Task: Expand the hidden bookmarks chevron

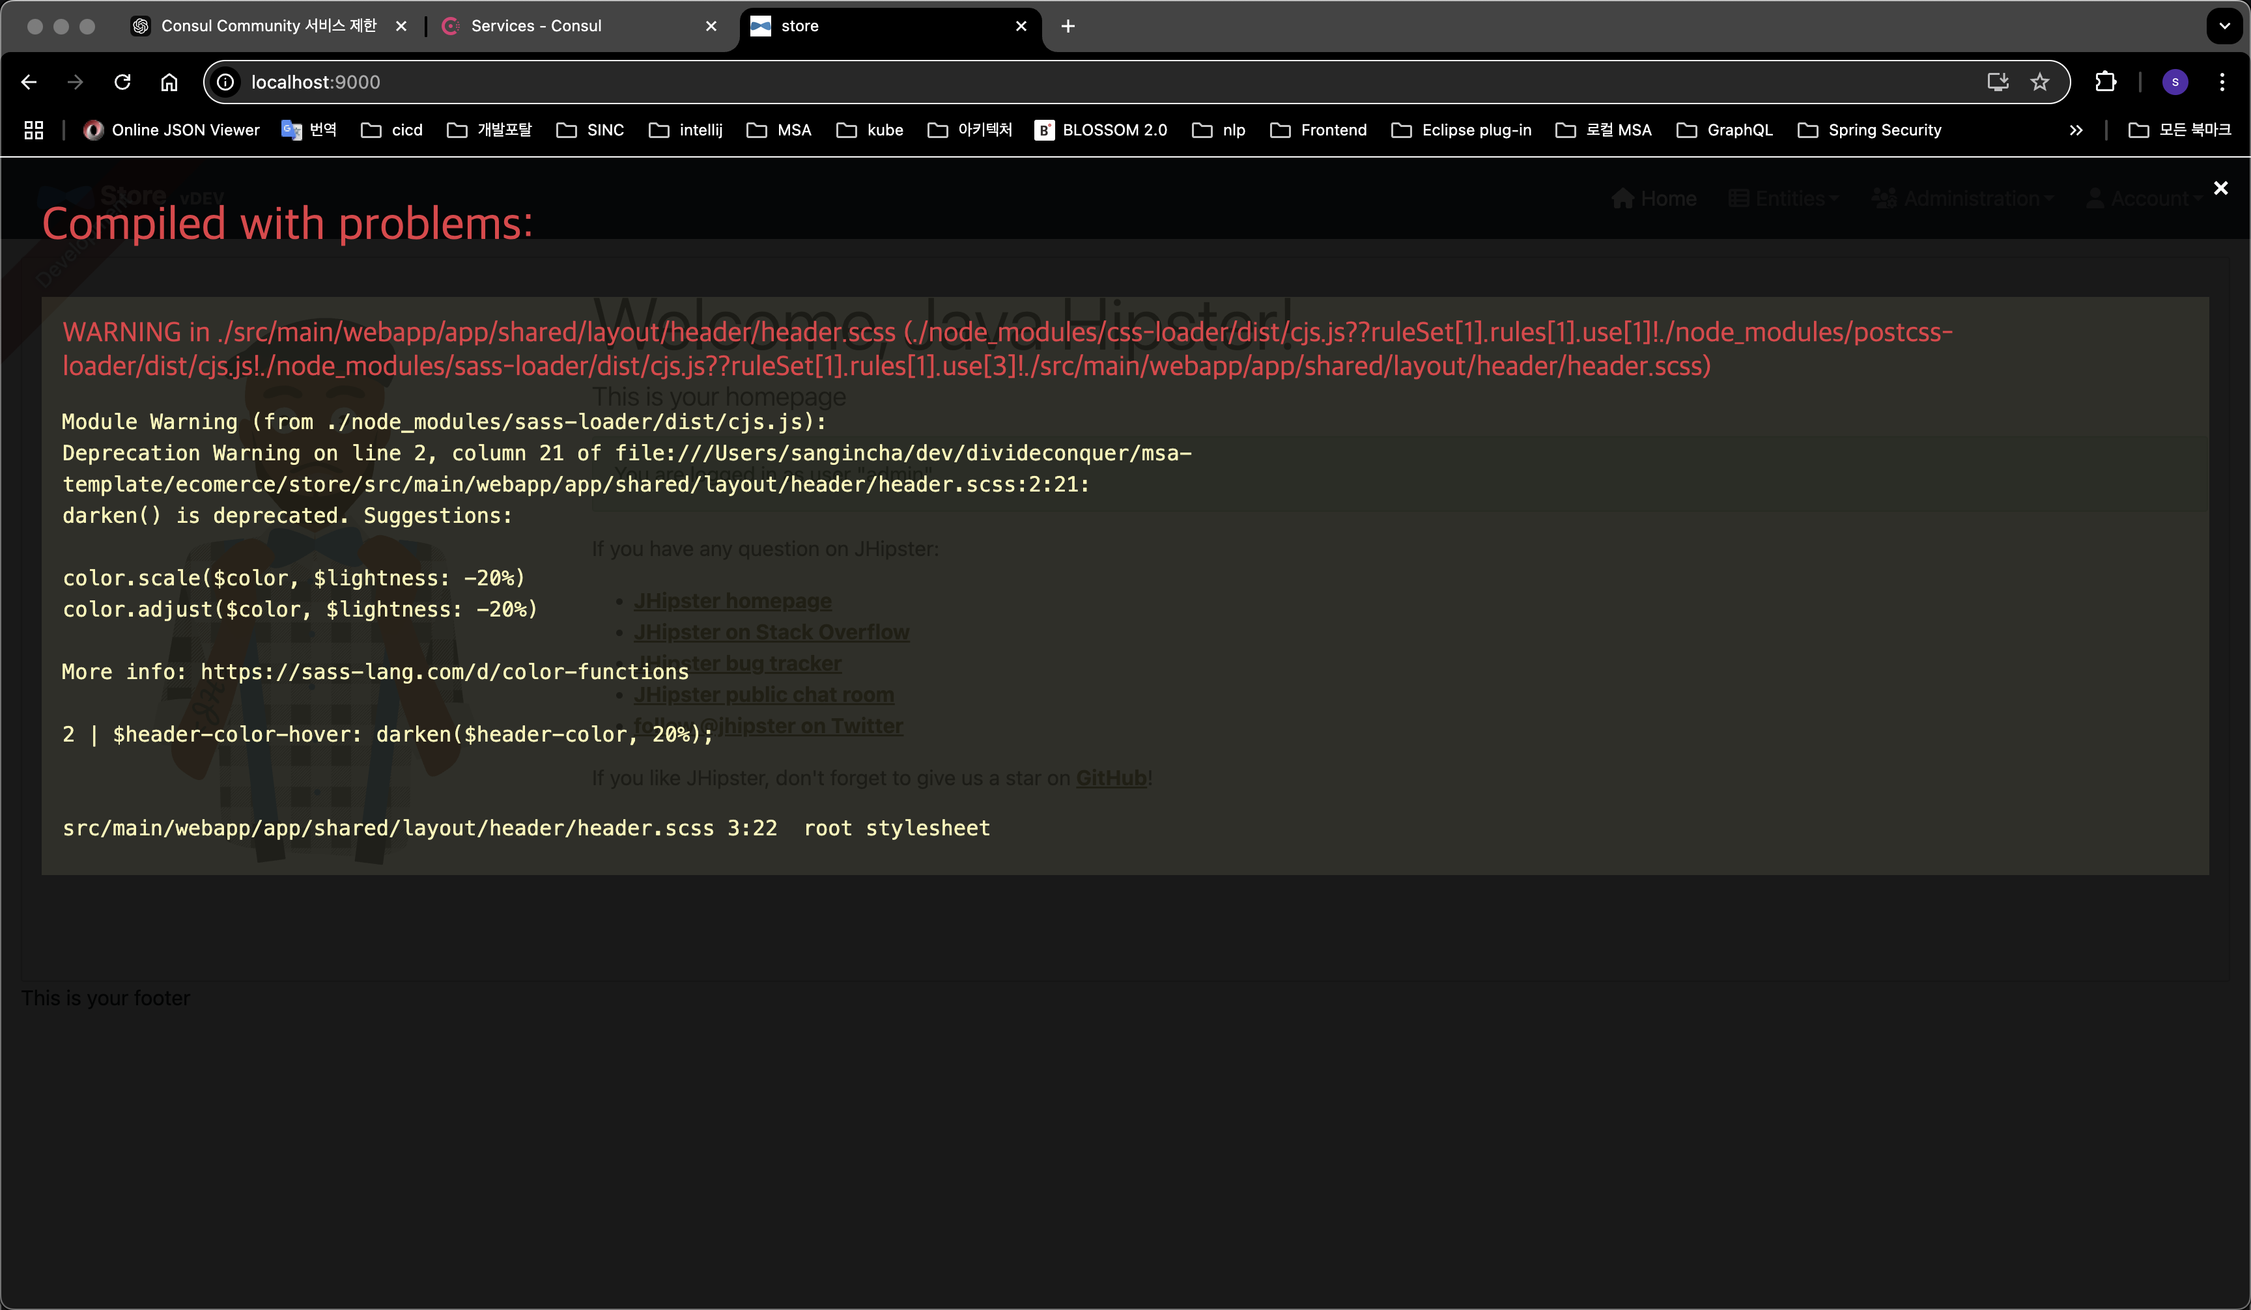Action: click(x=2076, y=130)
